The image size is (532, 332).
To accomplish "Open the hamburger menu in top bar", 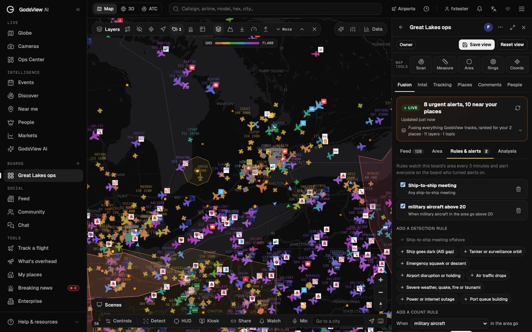I will coord(522,9).
